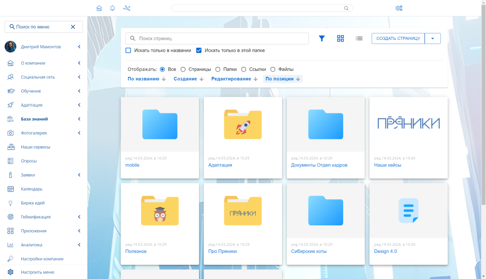Image resolution: width=486 pixels, height=279 pixels.
Task: Click the 'Создать страницу' button
Action: [398, 38]
